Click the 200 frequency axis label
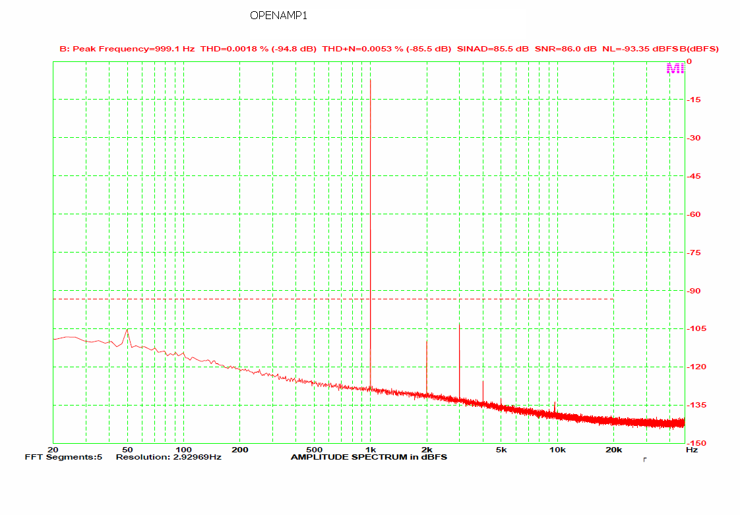This screenshot has width=740, height=515. 240,450
